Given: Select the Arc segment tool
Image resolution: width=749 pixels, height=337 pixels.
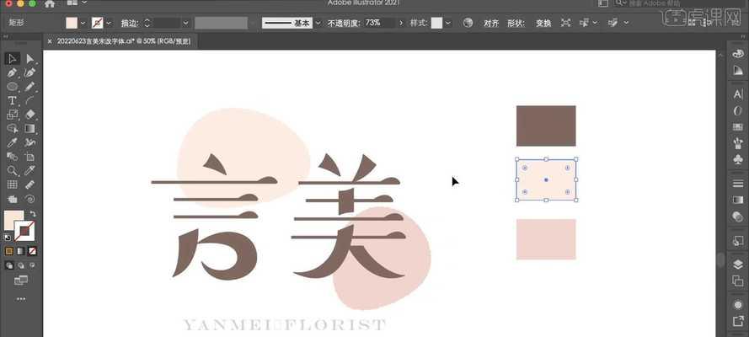Looking at the screenshot, I should tap(29, 101).
